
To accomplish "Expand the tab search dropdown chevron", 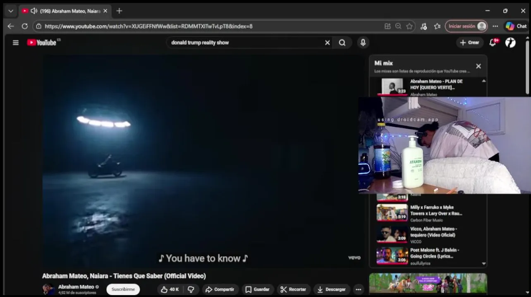I will click(x=11, y=11).
